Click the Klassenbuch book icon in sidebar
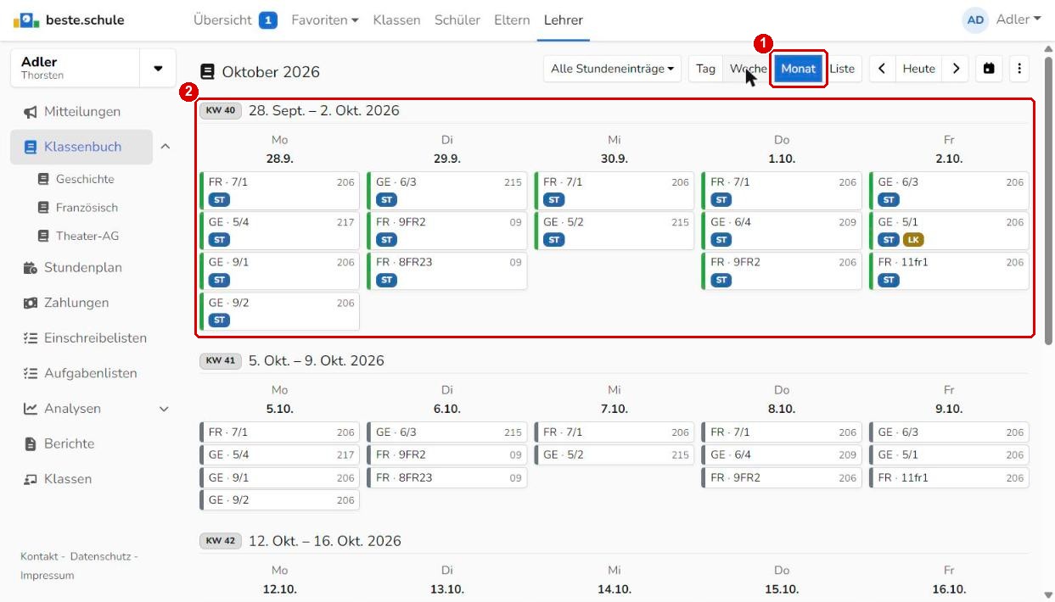 pos(31,147)
